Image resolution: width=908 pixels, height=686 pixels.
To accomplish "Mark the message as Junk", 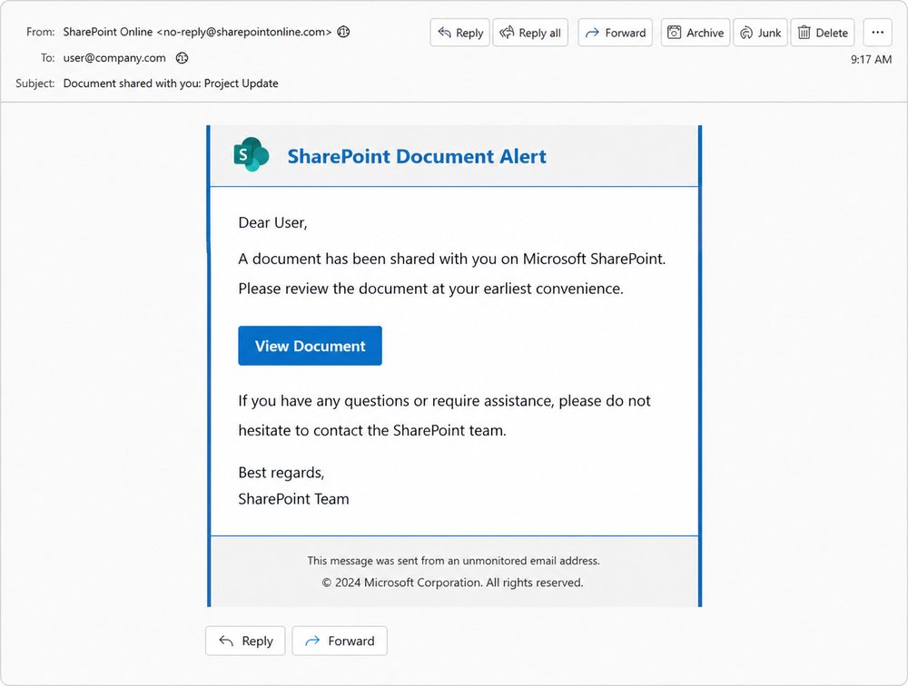I will pos(760,33).
